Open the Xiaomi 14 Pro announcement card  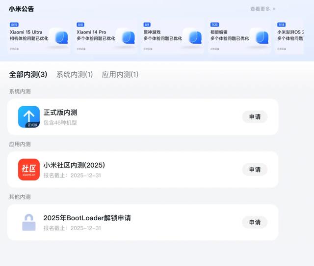[106, 36]
